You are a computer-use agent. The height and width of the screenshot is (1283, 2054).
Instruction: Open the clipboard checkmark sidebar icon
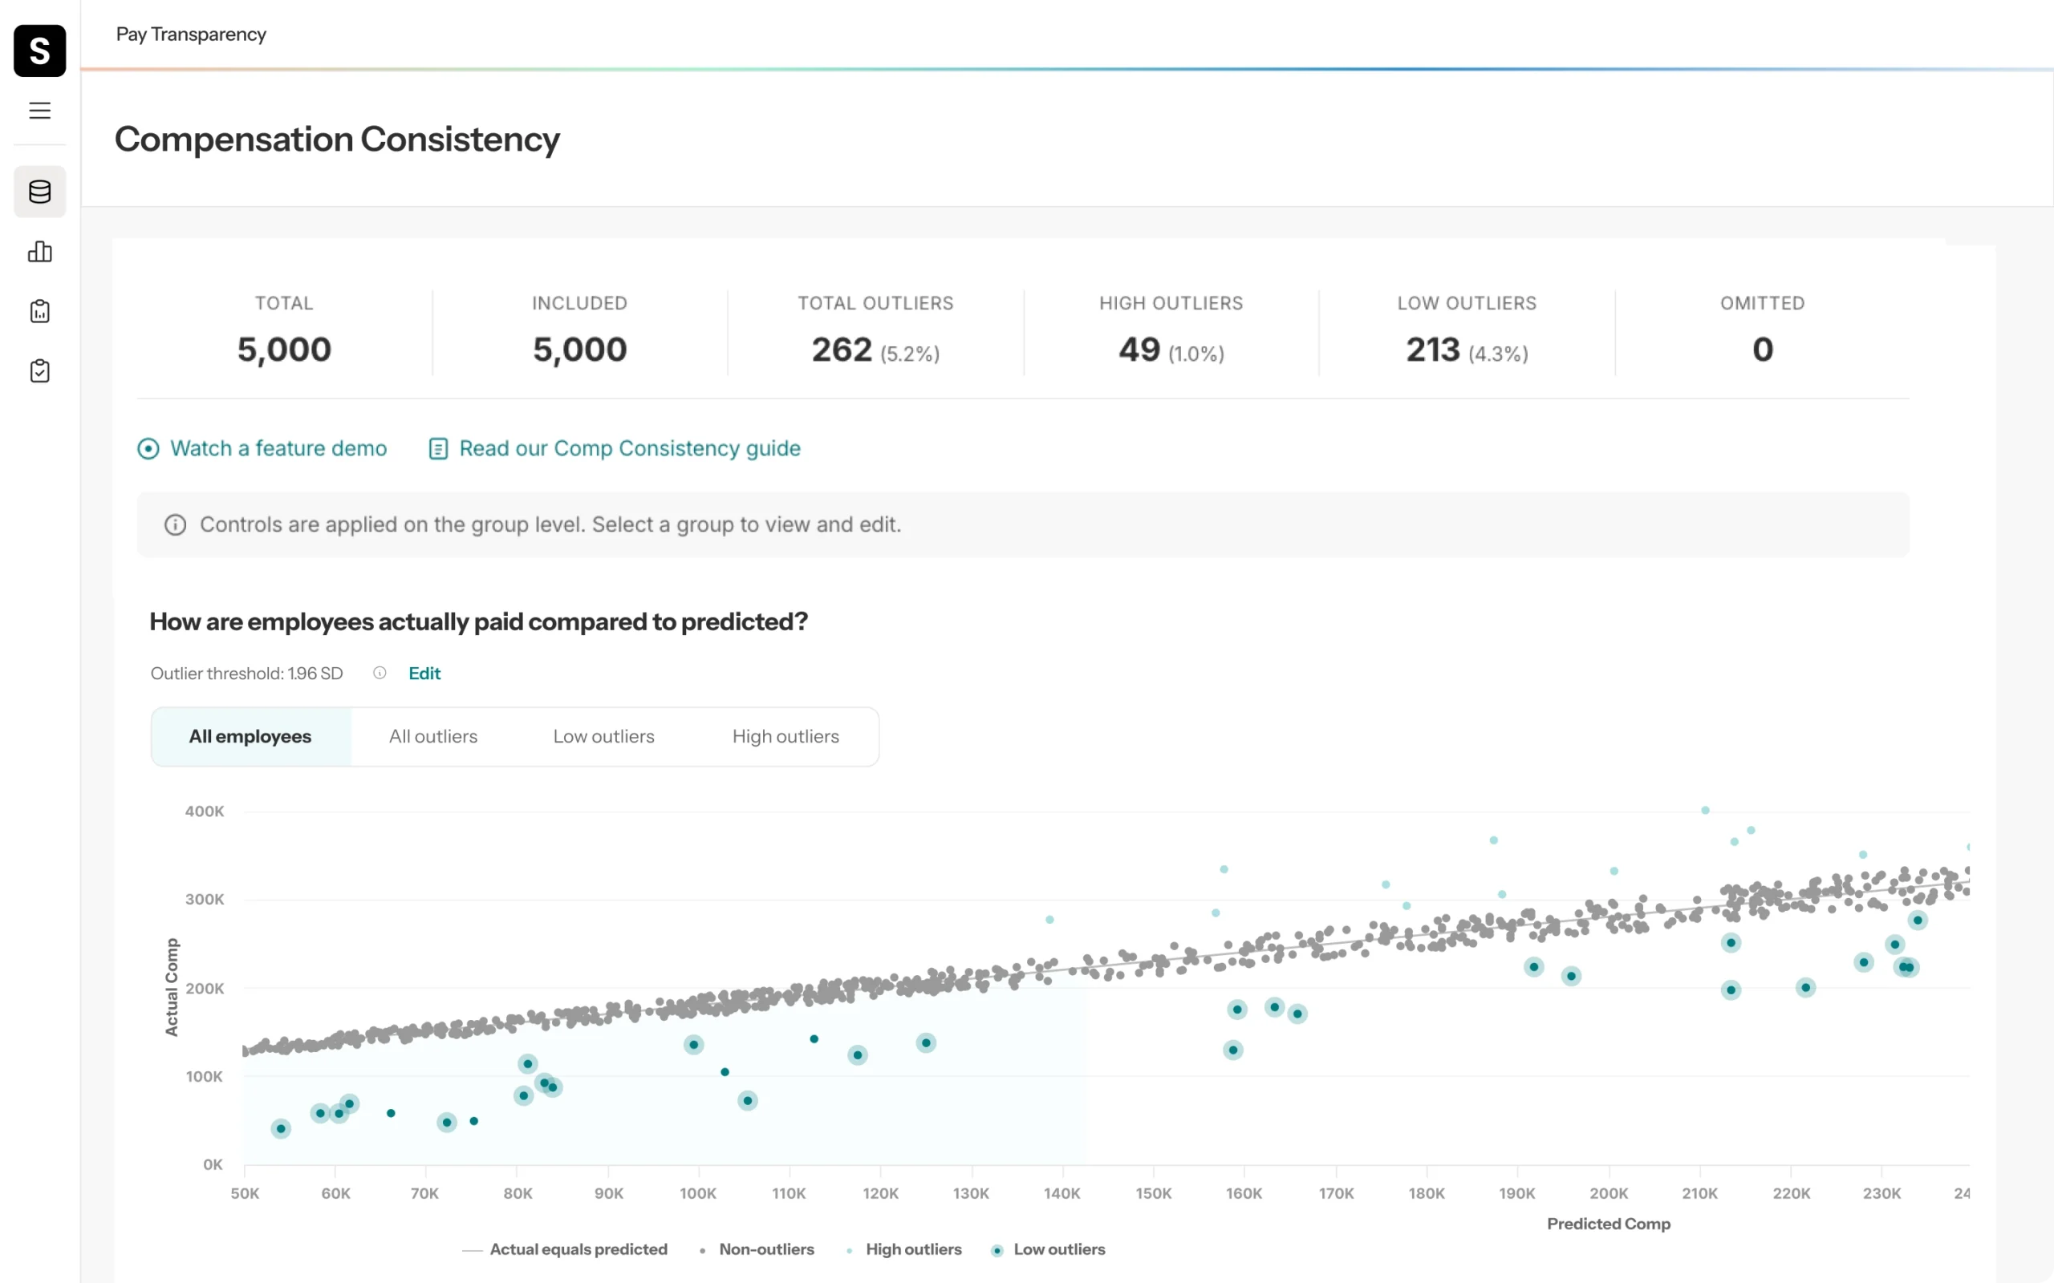click(40, 370)
